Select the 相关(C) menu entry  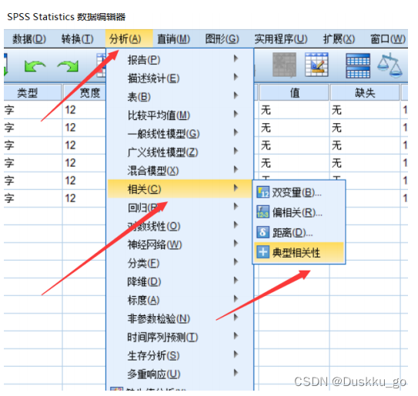tap(180, 189)
